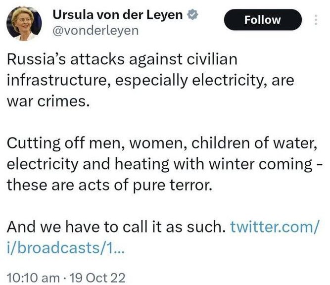Open the three-dot more options menu
This screenshot has width=330, height=285.
(x=316, y=20)
